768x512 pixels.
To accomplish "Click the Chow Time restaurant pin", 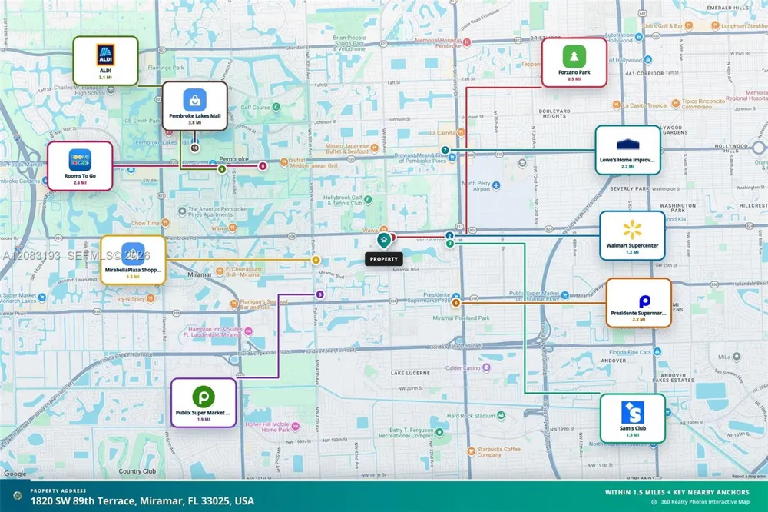I will click(166, 223).
